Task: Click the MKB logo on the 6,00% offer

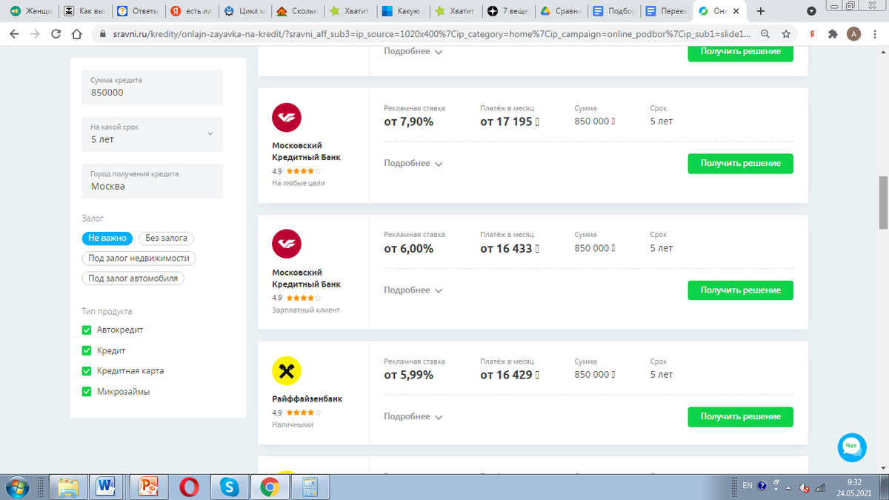Action: [287, 244]
